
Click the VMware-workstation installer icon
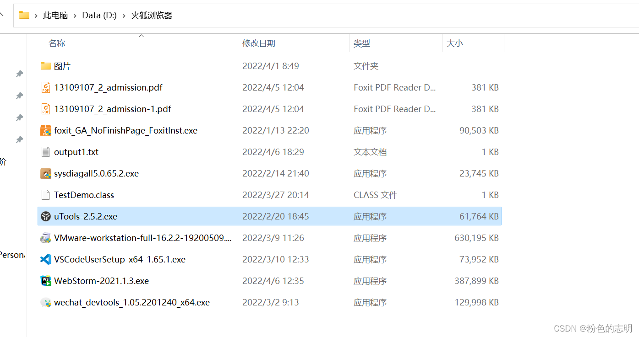tap(45, 238)
